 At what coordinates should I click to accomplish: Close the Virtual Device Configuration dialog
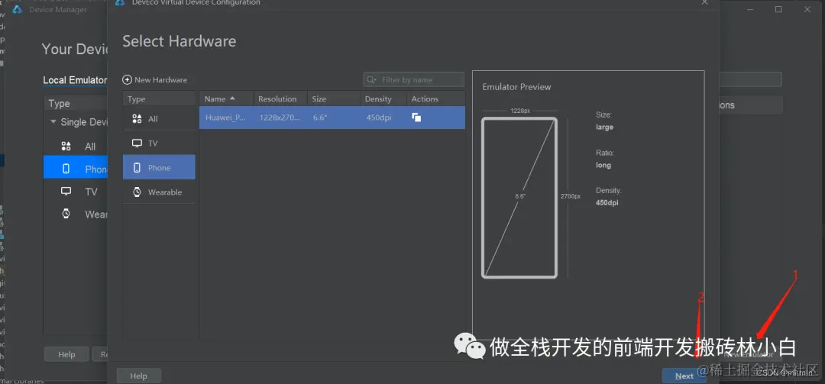(x=704, y=2)
